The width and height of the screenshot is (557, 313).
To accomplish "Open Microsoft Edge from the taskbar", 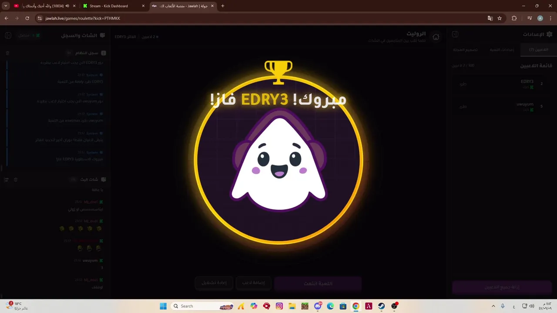I will coord(330,306).
